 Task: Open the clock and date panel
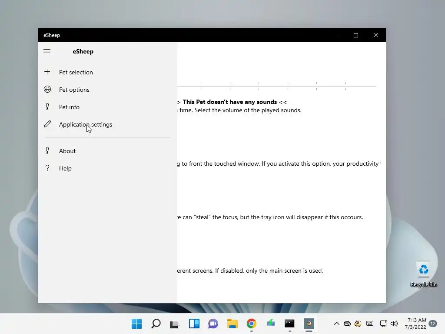tap(415, 324)
